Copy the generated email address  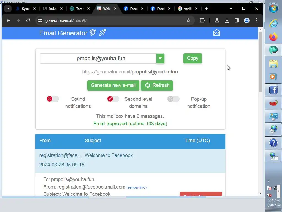tap(192, 59)
